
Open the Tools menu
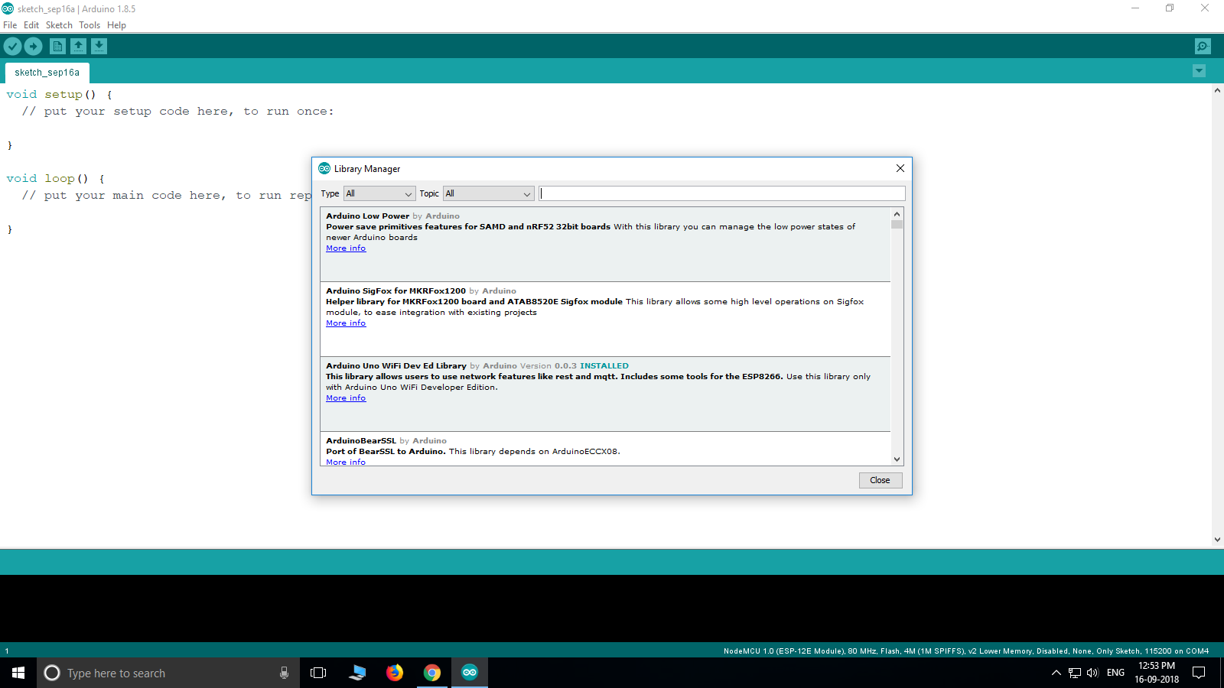click(x=89, y=24)
